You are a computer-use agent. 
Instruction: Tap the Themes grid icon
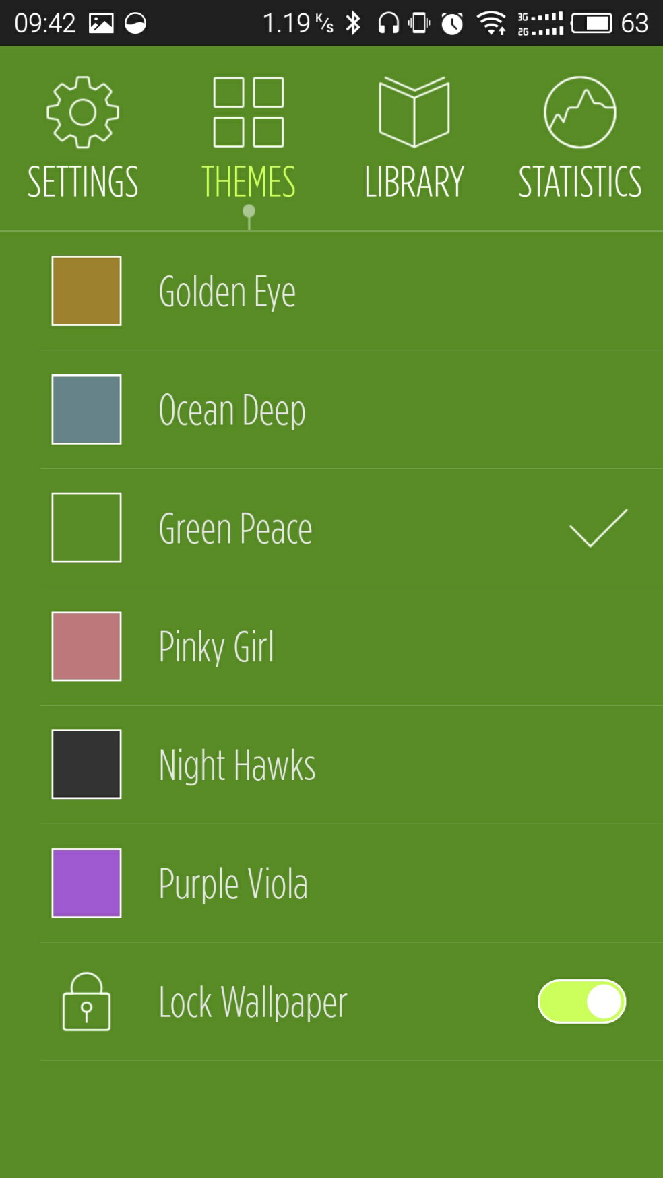[249, 112]
